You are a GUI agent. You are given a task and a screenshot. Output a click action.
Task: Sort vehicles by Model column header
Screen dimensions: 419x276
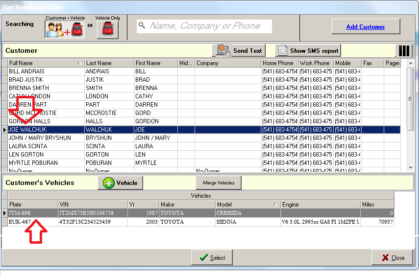click(245, 204)
